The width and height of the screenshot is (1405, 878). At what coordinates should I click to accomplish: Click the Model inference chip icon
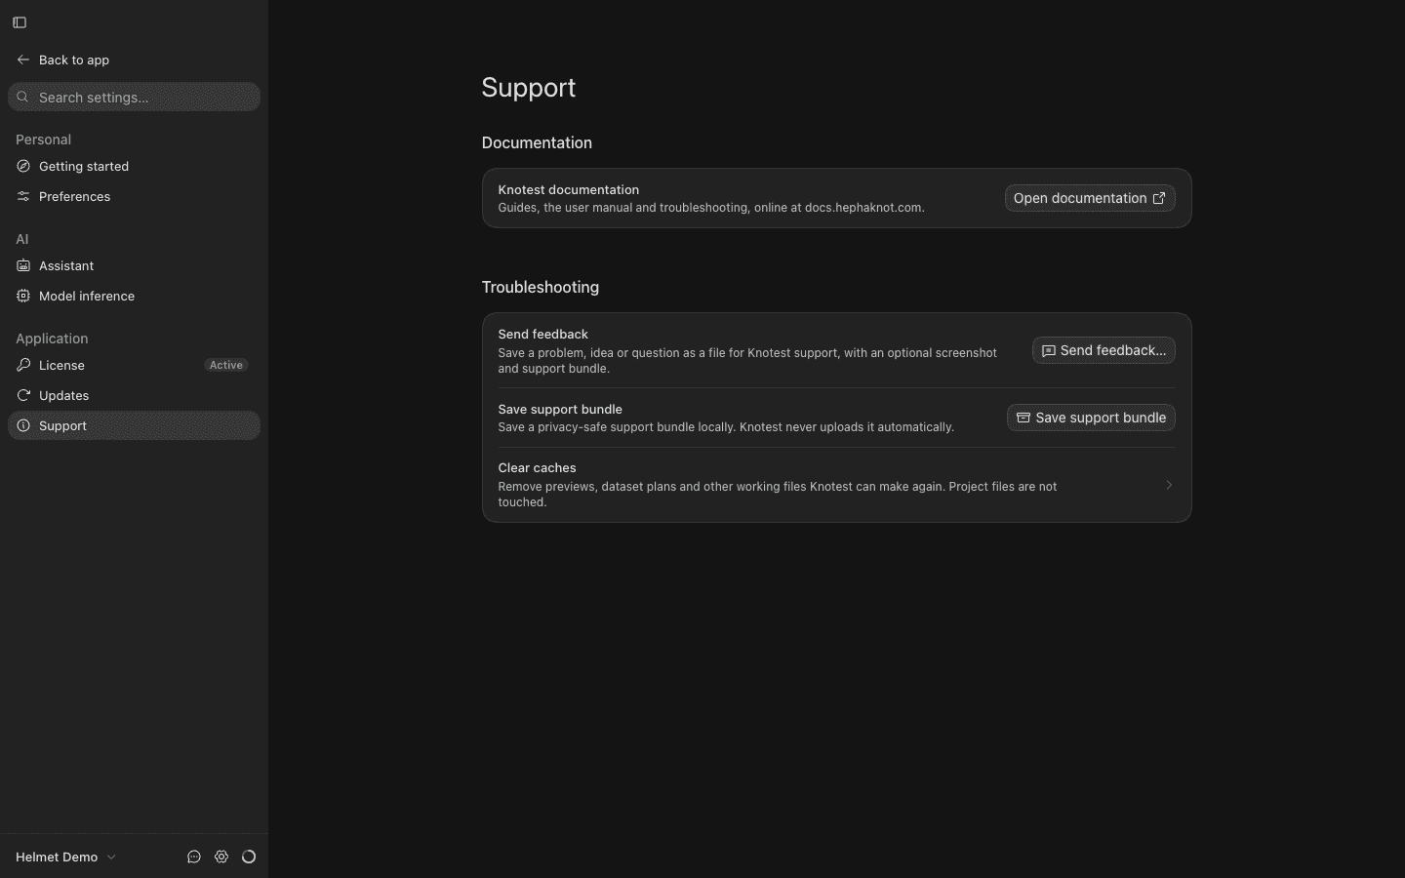point(23,296)
